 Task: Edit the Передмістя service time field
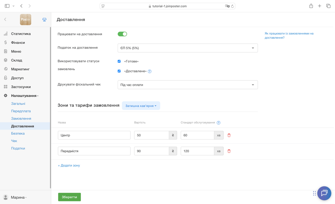(197, 151)
